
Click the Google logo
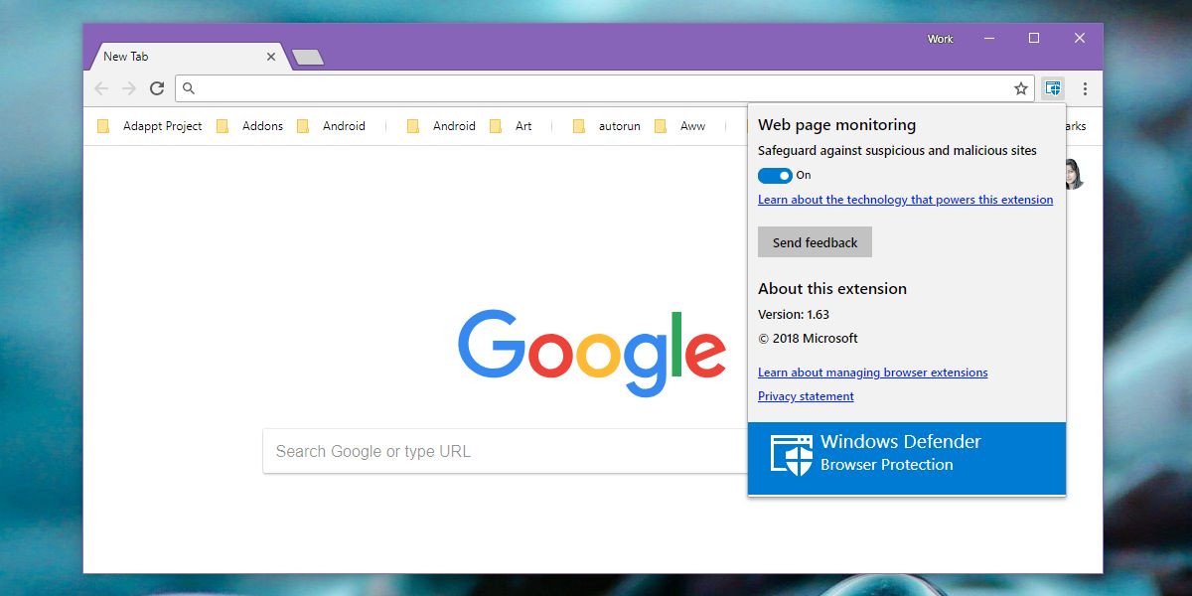pyautogui.click(x=592, y=353)
